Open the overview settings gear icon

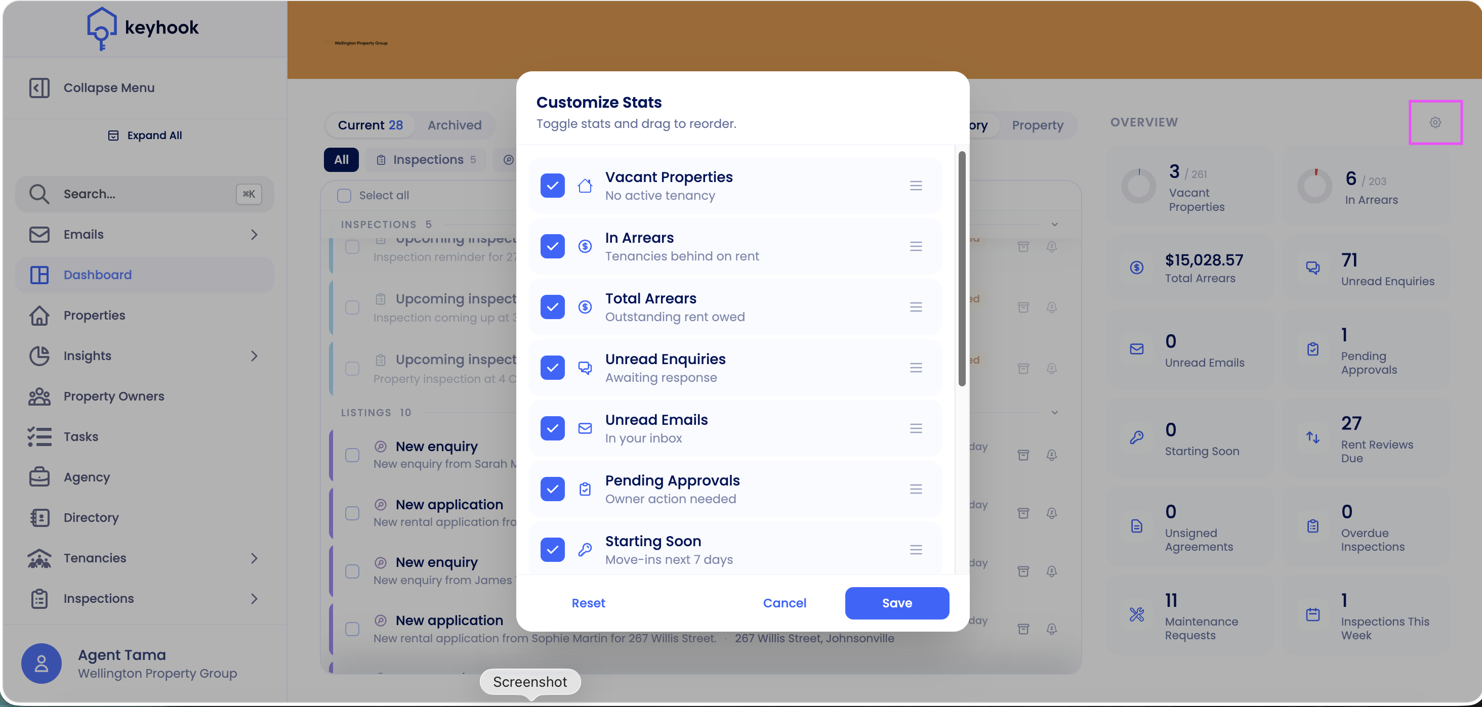click(1435, 122)
